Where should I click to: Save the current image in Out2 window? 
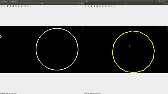(x=109, y=6)
